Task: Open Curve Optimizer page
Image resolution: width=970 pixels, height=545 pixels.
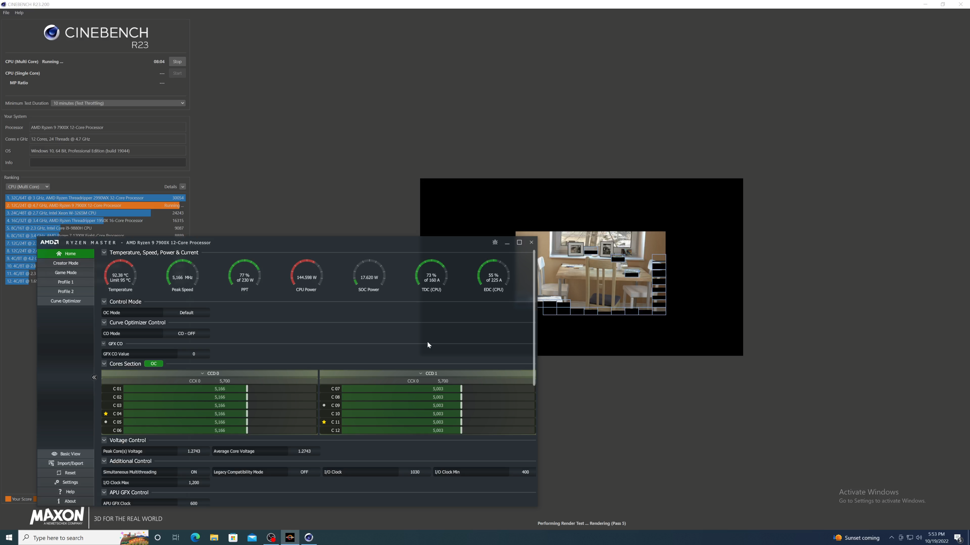Action: pyautogui.click(x=65, y=301)
